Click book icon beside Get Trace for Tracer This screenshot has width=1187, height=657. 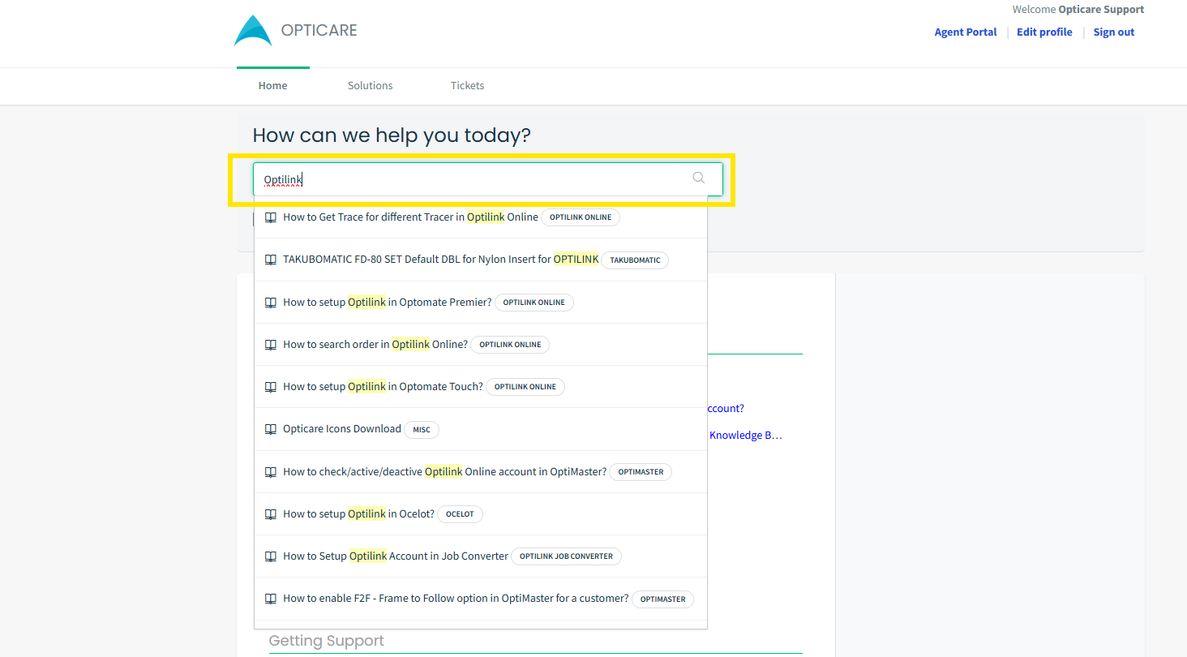[x=271, y=217]
